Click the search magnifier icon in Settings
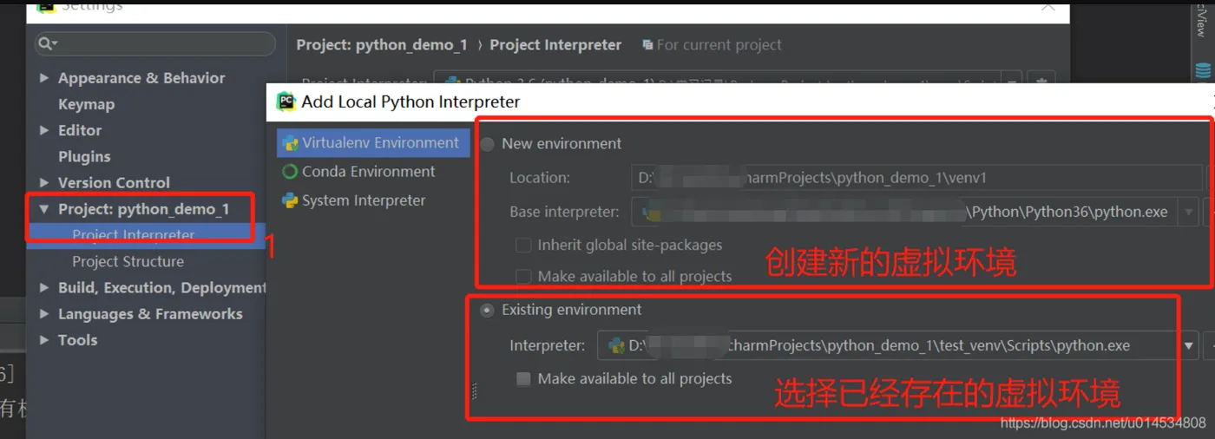Image resolution: width=1215 pixels, height=439 pixels. tap(47, 43)
